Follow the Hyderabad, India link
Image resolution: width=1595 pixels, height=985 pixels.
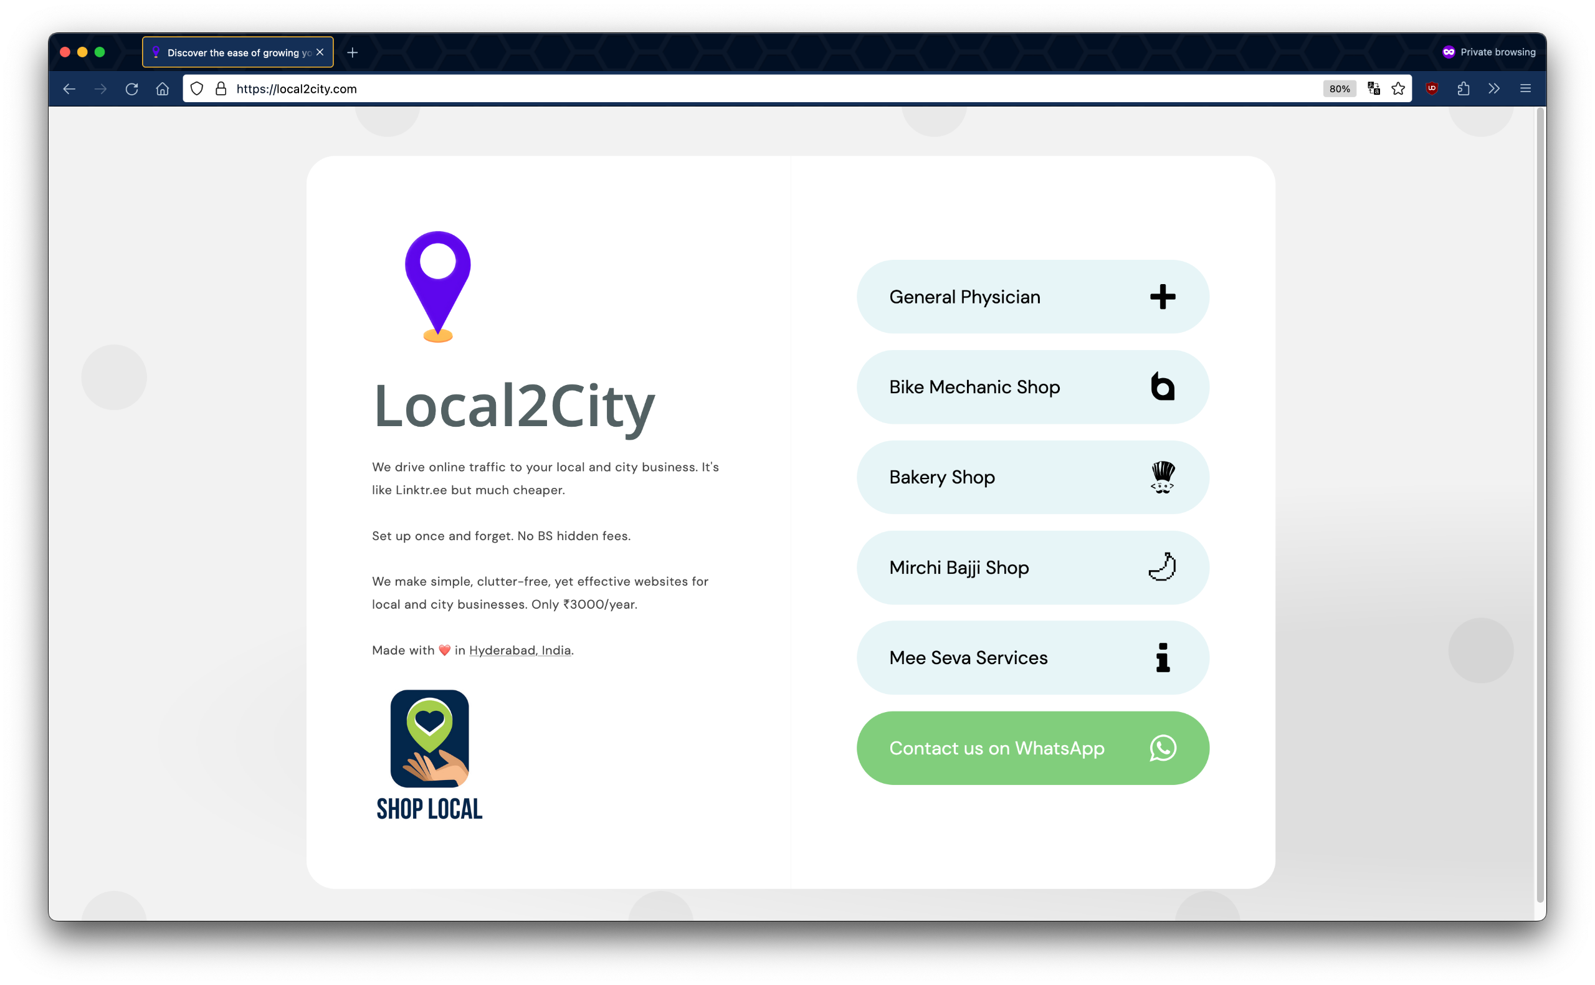point(520,650)
